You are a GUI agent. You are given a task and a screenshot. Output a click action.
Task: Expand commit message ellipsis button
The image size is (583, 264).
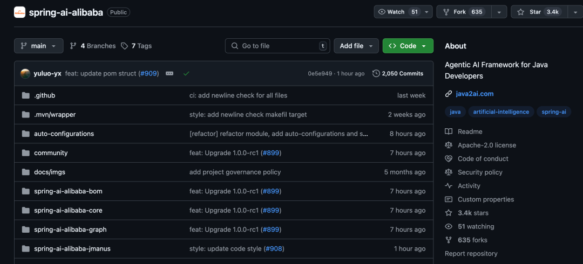pos(170,73)
